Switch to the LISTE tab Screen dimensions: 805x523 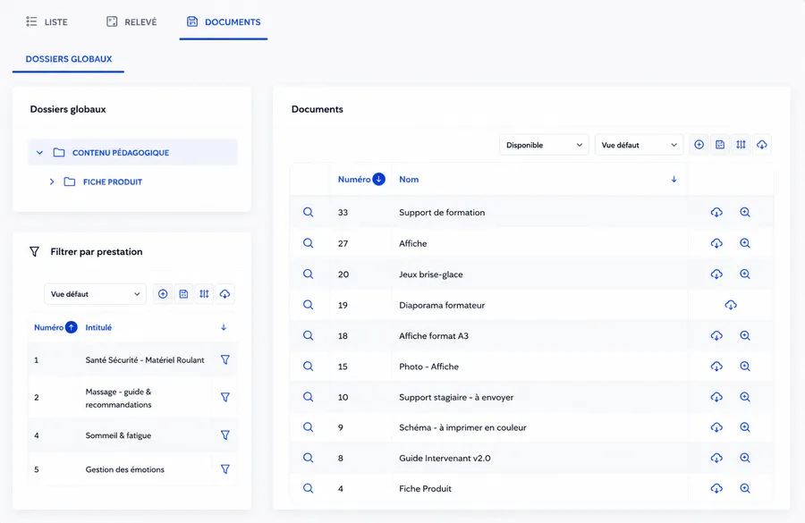tap(47, 22)
